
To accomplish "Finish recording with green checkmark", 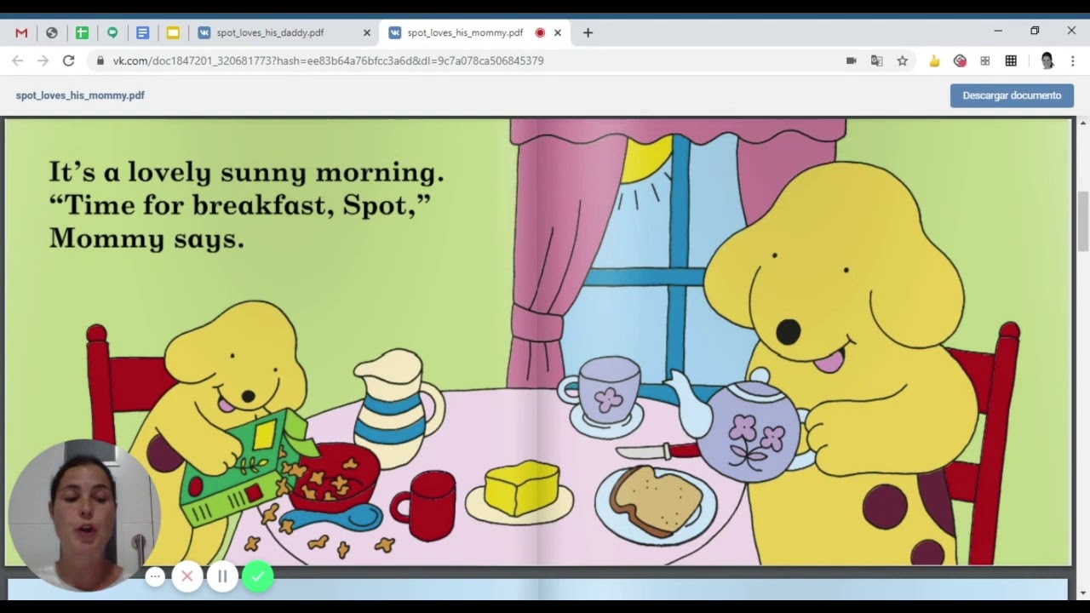I will [x=257, y=576].
